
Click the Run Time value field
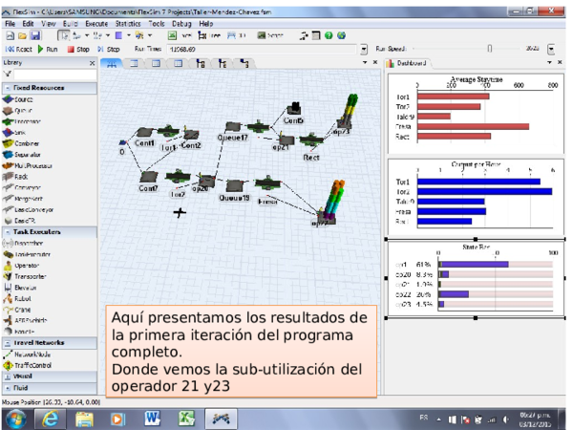click(x=262, y=49)
